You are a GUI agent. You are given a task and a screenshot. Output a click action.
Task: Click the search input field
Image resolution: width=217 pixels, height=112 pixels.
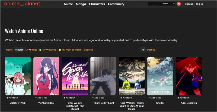pyautogui.click(x=155, y=4)
